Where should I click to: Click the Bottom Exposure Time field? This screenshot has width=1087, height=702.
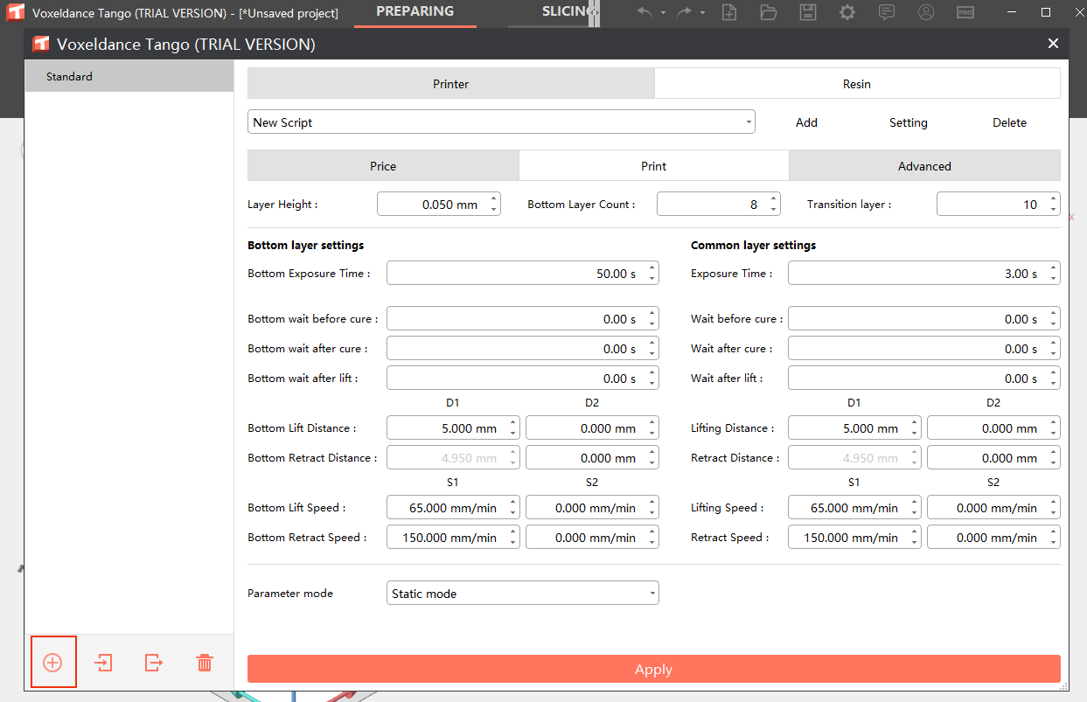523,274
